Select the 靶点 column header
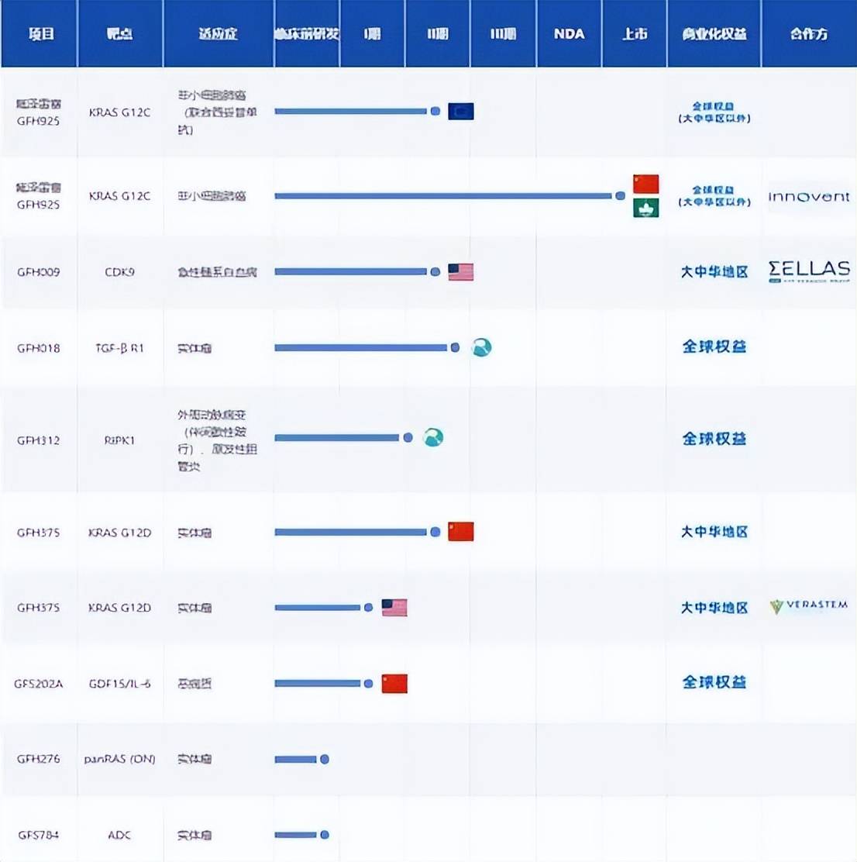Viewport: 857px width, 862px height. coord(120,34)
